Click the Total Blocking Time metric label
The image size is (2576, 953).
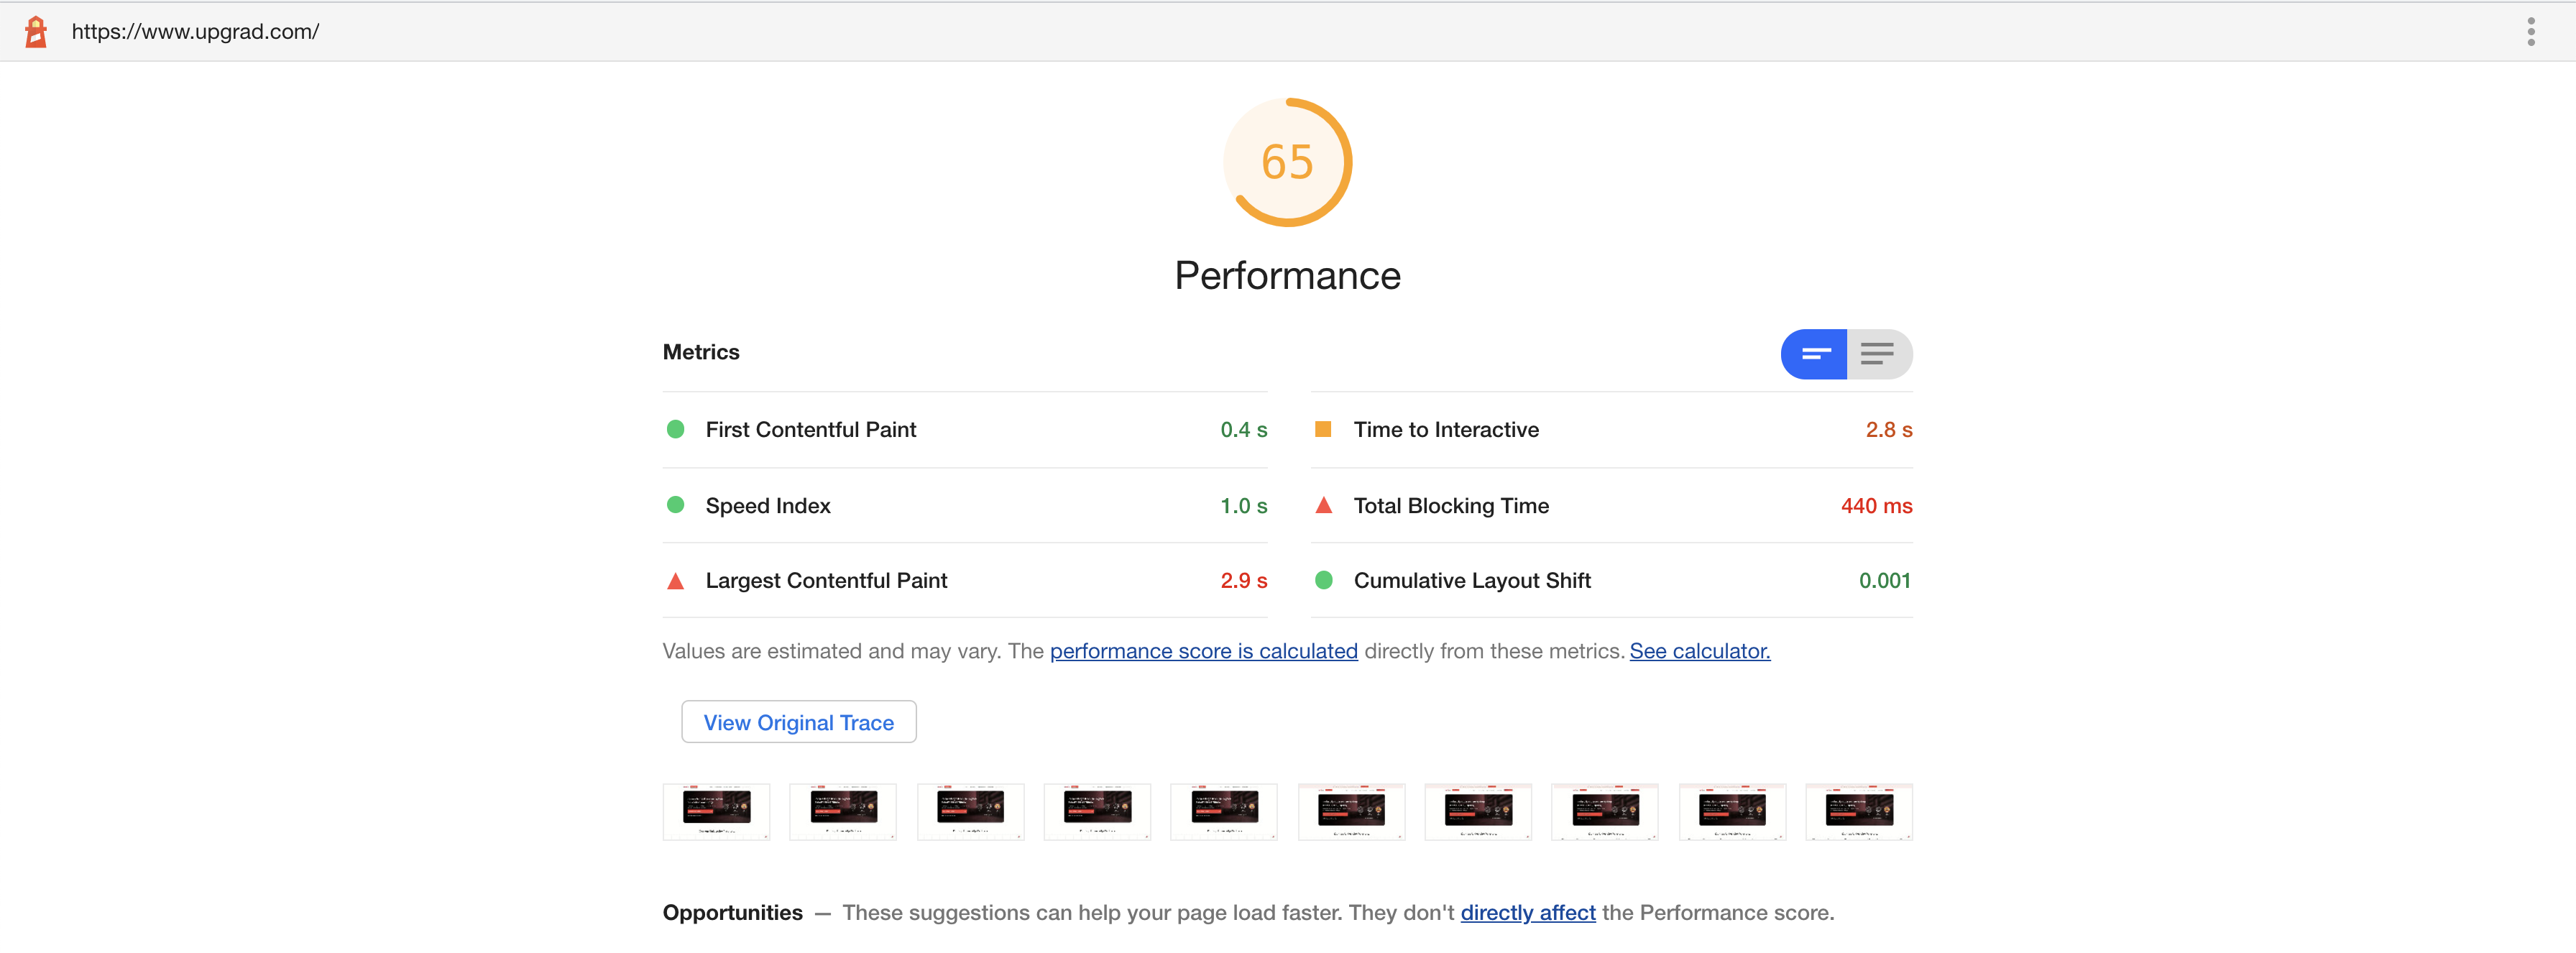1451,506
